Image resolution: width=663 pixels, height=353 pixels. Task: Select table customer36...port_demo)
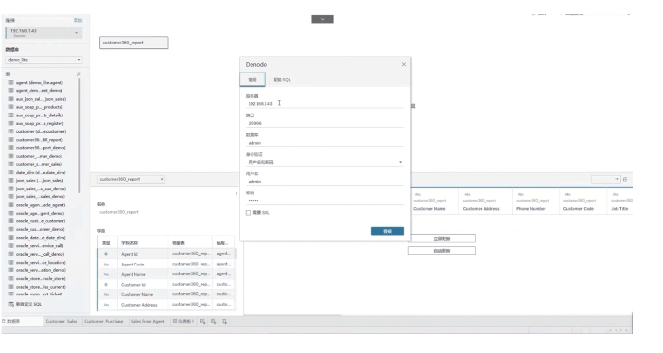click(41, 148)
